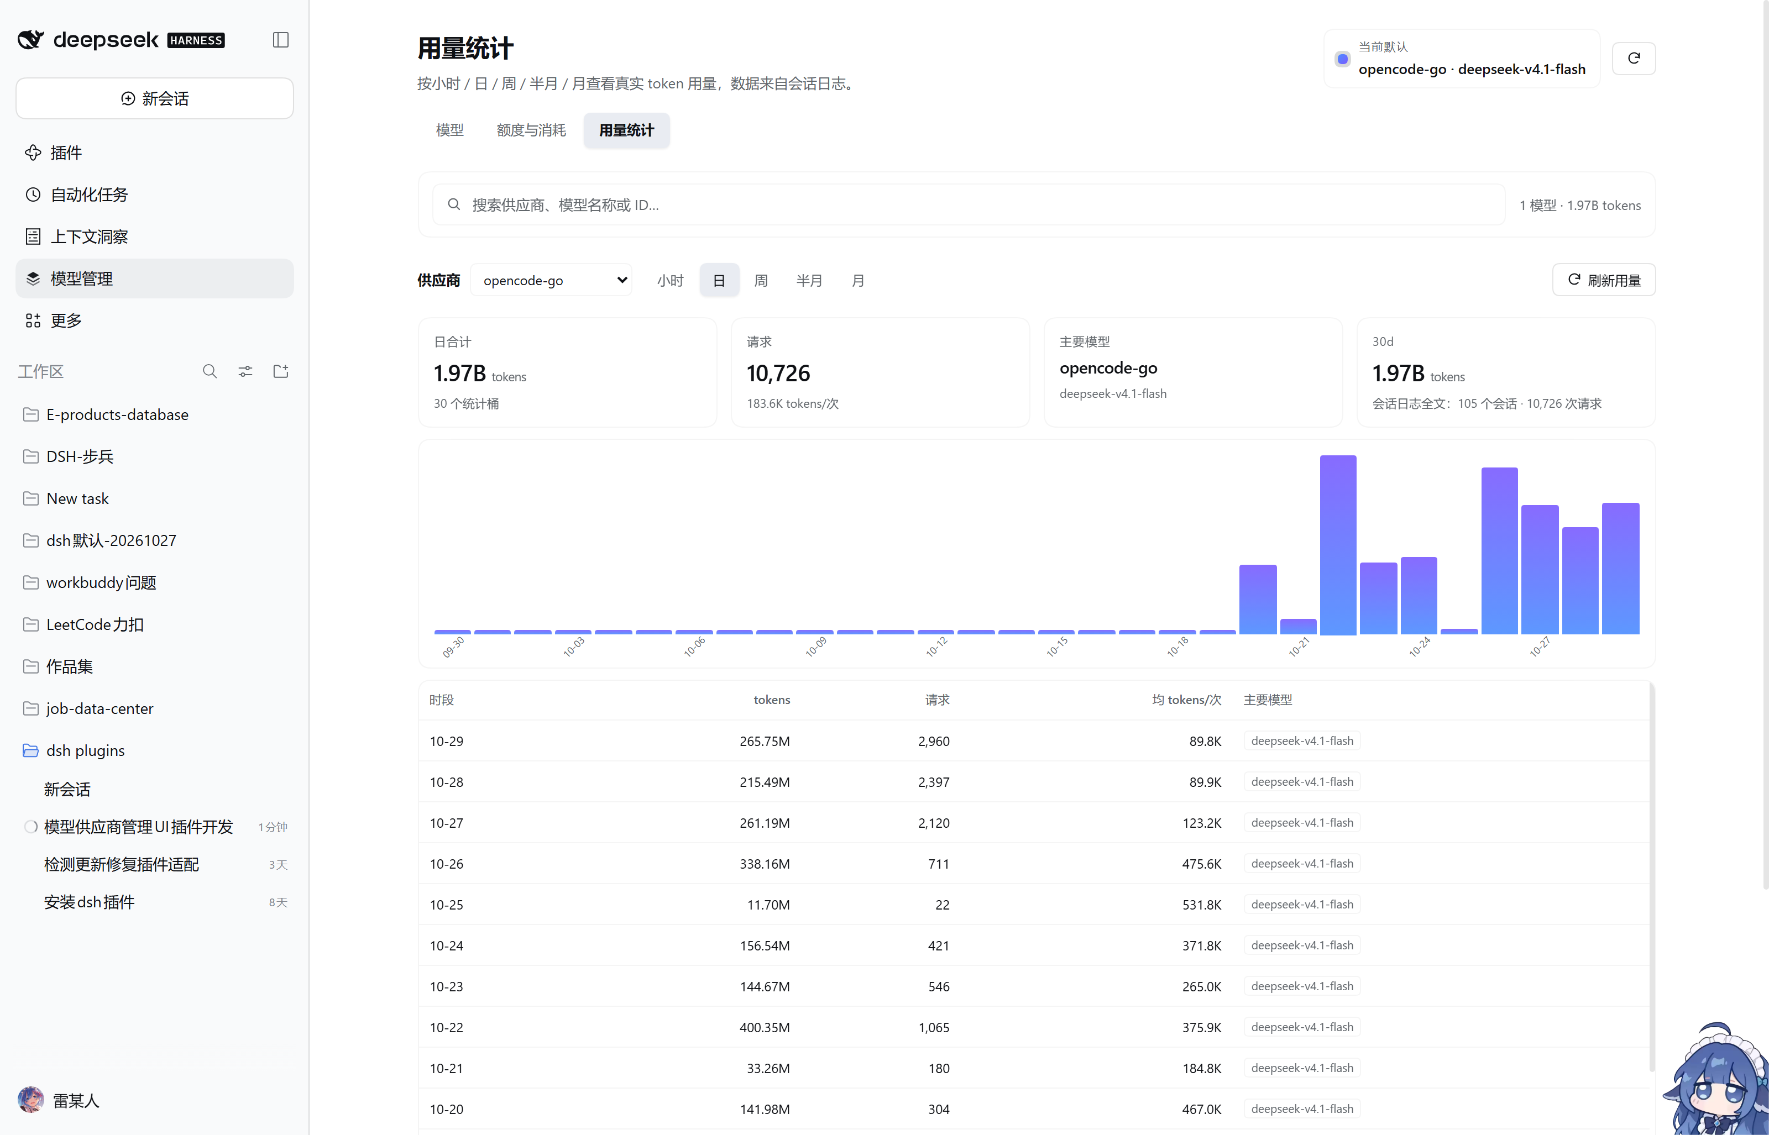The height and width of the screenshot is (1135, 1769).
Task: Select the 月 time granularity
Action: [857, 280]
